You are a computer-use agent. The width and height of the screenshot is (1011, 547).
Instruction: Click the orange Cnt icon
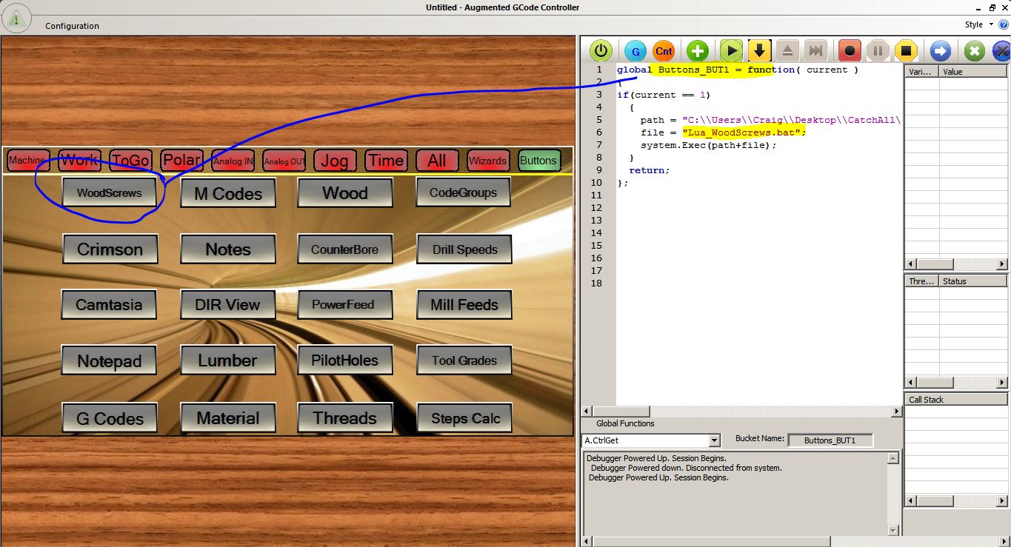click(664, 51)
